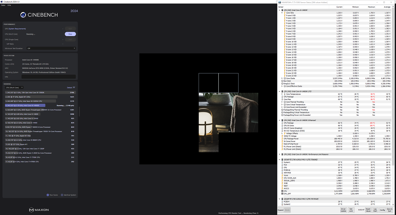This screenshot has width=396, height=215.
Task: Click the thermometer icon beside PCH
Action: (x=282, y=165)
